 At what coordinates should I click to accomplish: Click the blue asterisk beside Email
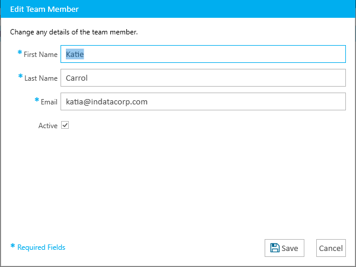37,100
